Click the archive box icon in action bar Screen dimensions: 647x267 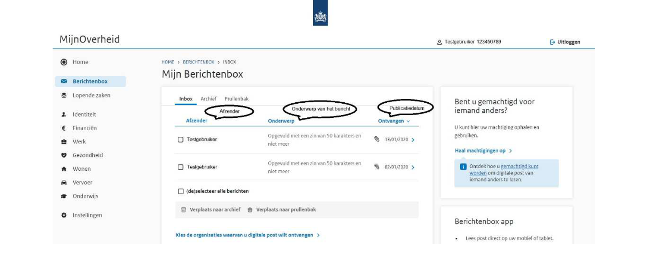click(x=183, y=210)
